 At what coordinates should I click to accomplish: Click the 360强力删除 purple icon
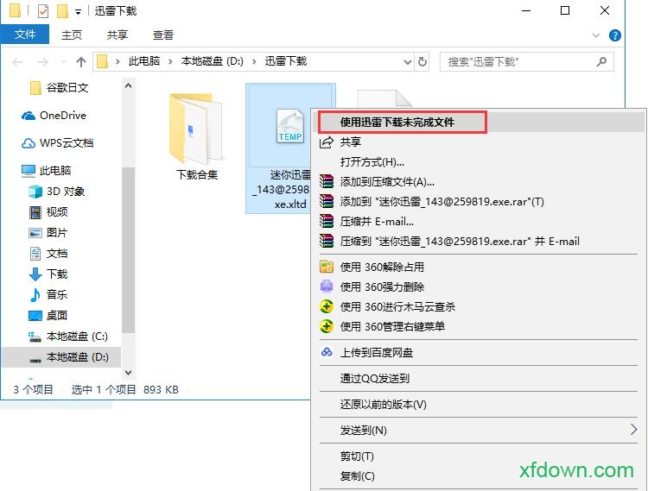click(x=326, y=286)
